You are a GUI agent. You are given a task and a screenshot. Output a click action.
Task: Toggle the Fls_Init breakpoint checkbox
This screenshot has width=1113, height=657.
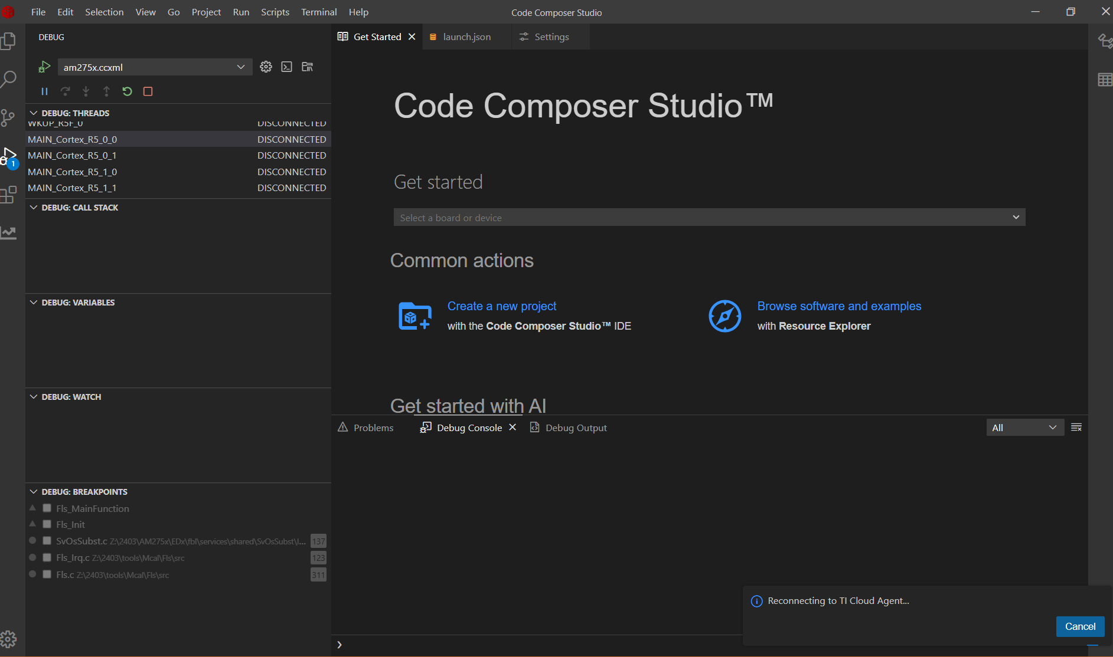(47, 524)
